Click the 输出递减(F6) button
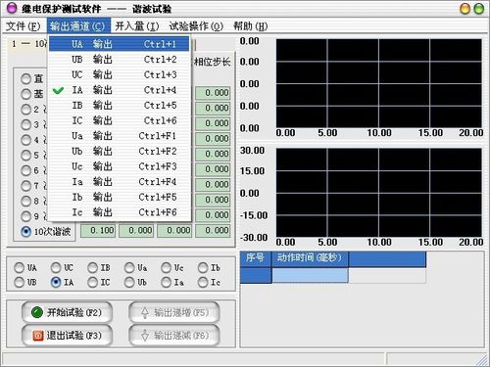The width and height of the screenshot is (490, 367). click(x=174, y=336)
